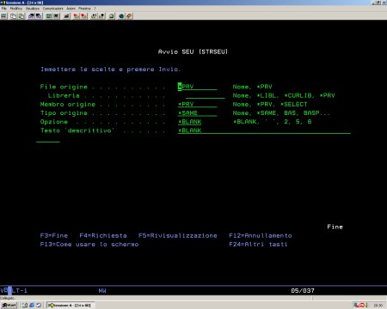Click the "*BLANK, ' ', 2, 5, 6" hint

click(272, 122)
